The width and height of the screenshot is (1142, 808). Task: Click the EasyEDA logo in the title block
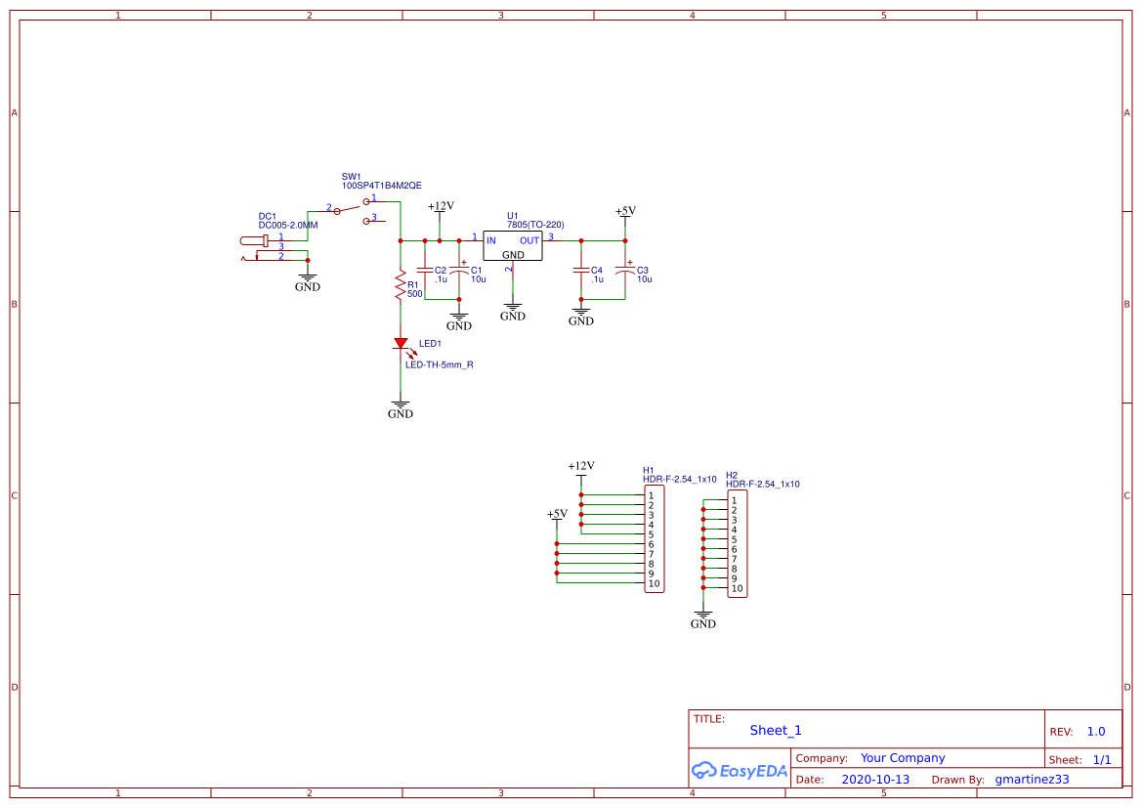(740, 771)
